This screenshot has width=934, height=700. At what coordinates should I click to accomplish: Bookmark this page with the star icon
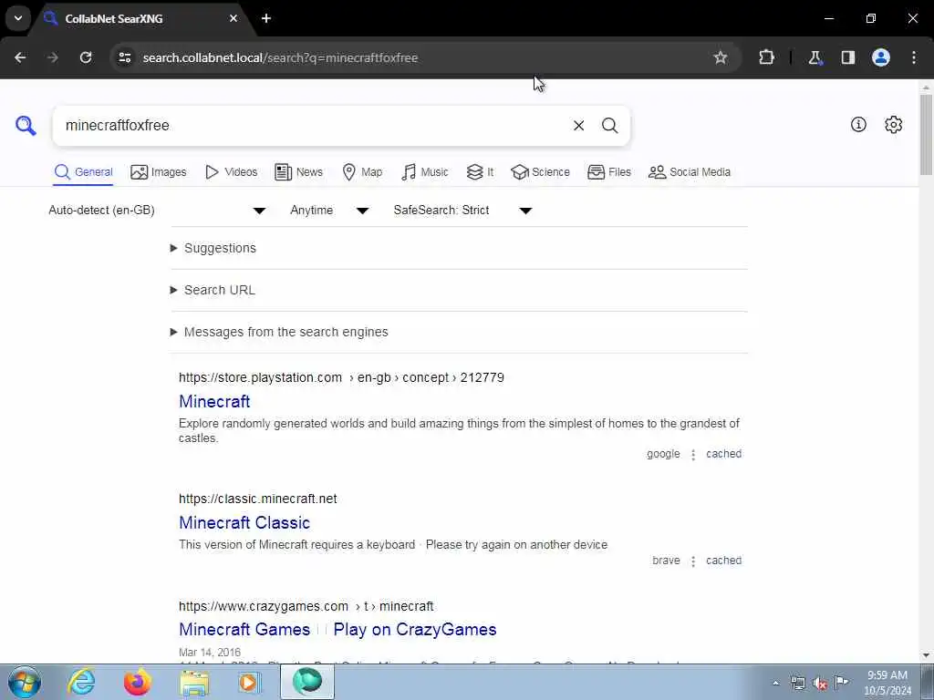pos(721,57)
